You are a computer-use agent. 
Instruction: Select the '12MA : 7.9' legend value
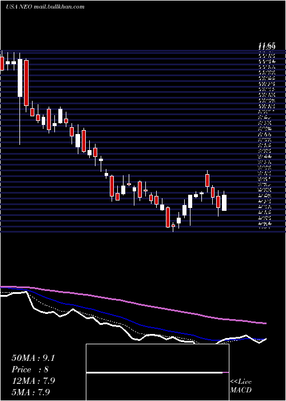pyautogui.click(x=33, y=380)
